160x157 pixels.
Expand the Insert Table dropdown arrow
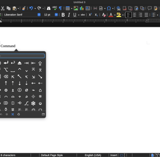(72, 9)
